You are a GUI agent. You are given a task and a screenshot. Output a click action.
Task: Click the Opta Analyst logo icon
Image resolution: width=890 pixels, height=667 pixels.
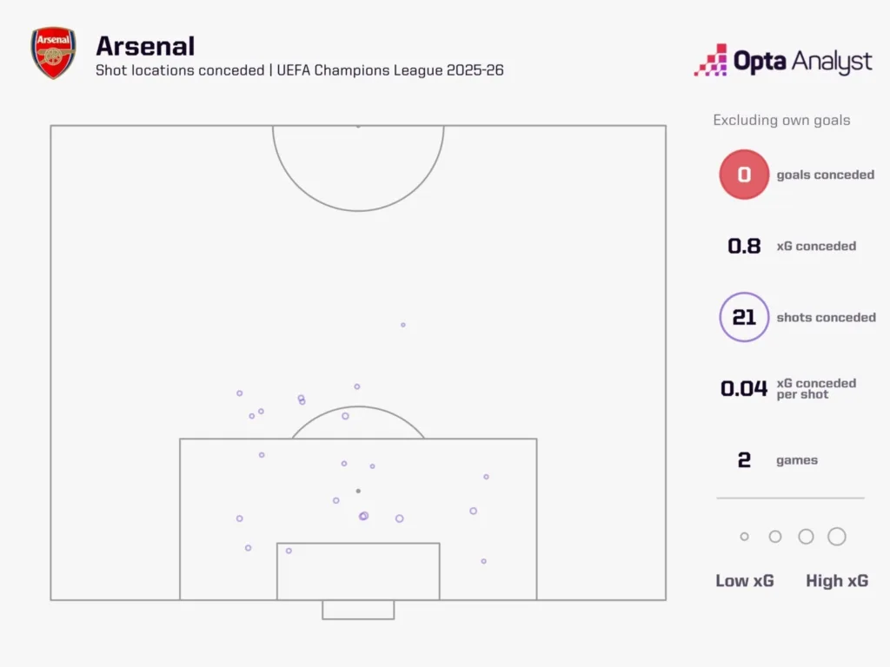pos(710,60)
